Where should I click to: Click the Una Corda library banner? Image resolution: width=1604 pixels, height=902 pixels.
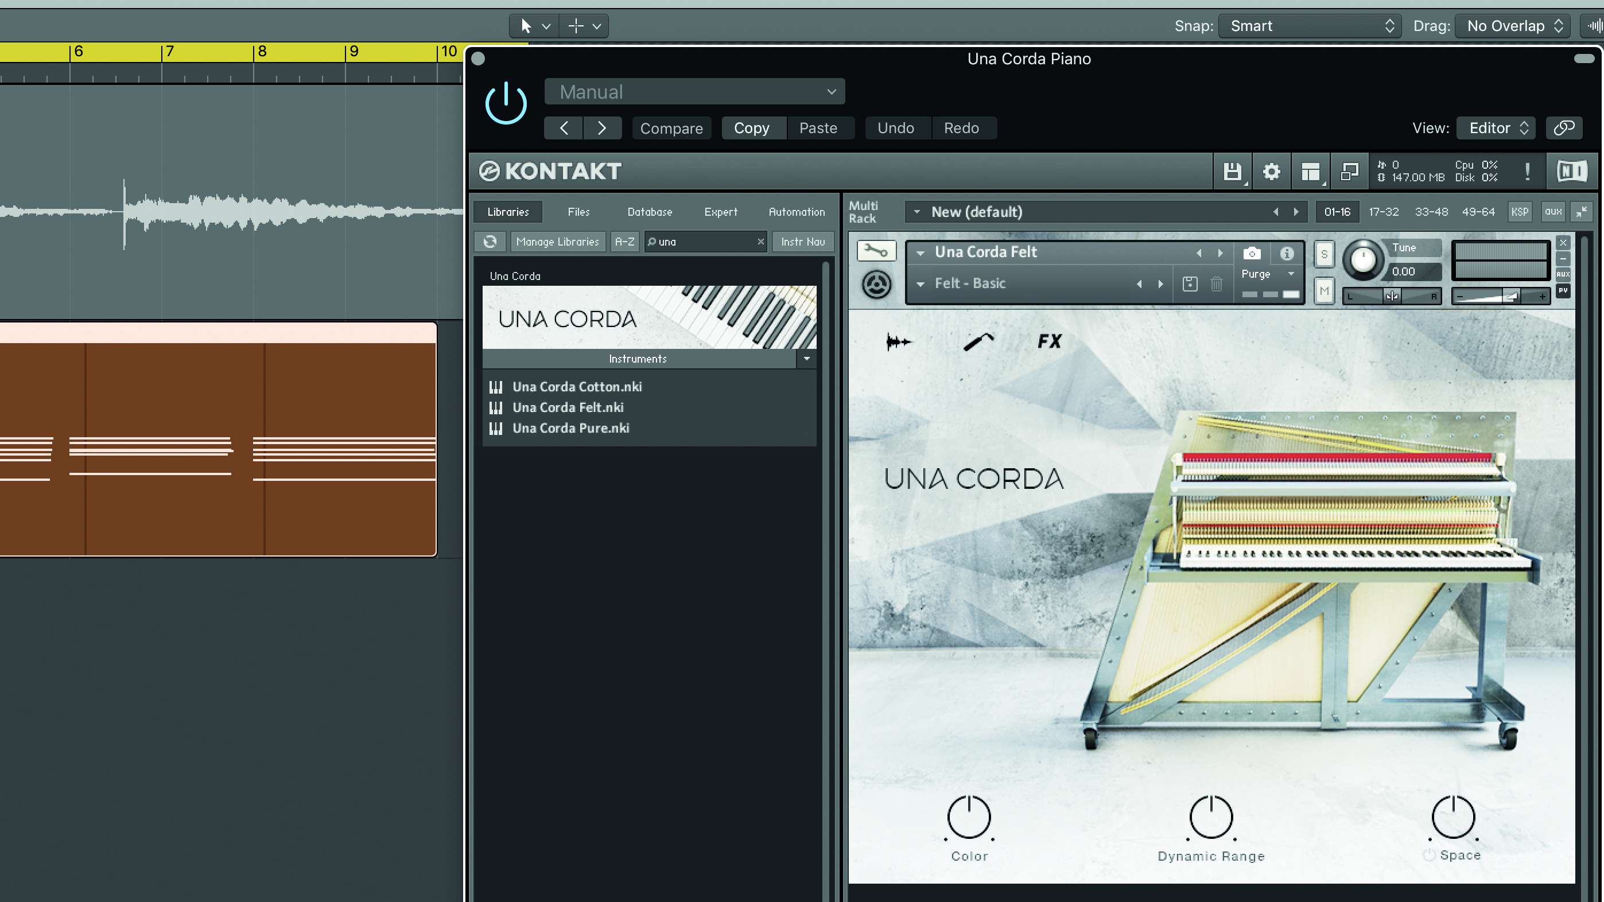tap(650, 317)
